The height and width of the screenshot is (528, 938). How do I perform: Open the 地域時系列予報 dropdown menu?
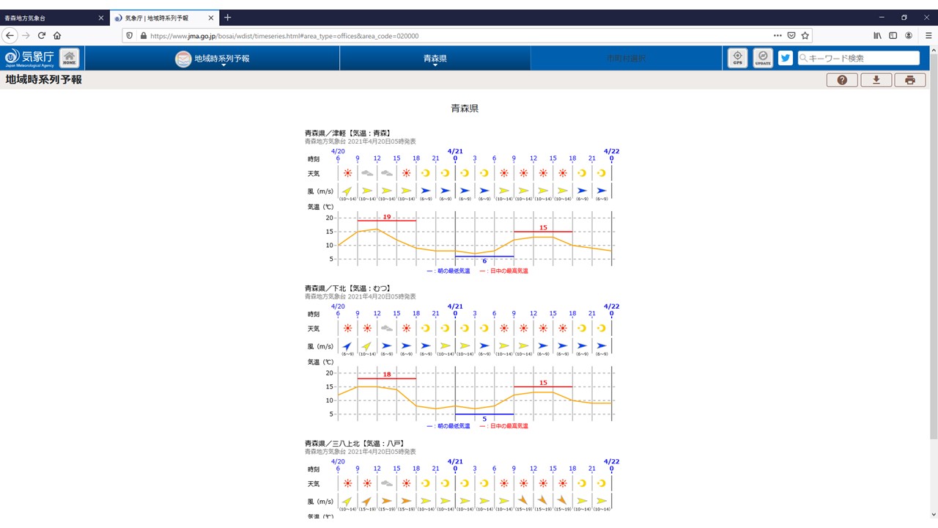coord(213,59)
